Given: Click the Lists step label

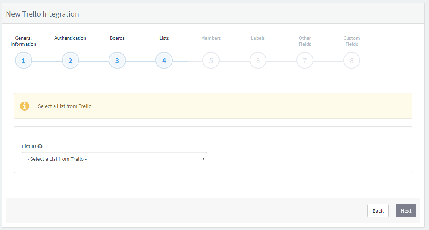Looking at the screenshot, I should click(x=164, y=38).
